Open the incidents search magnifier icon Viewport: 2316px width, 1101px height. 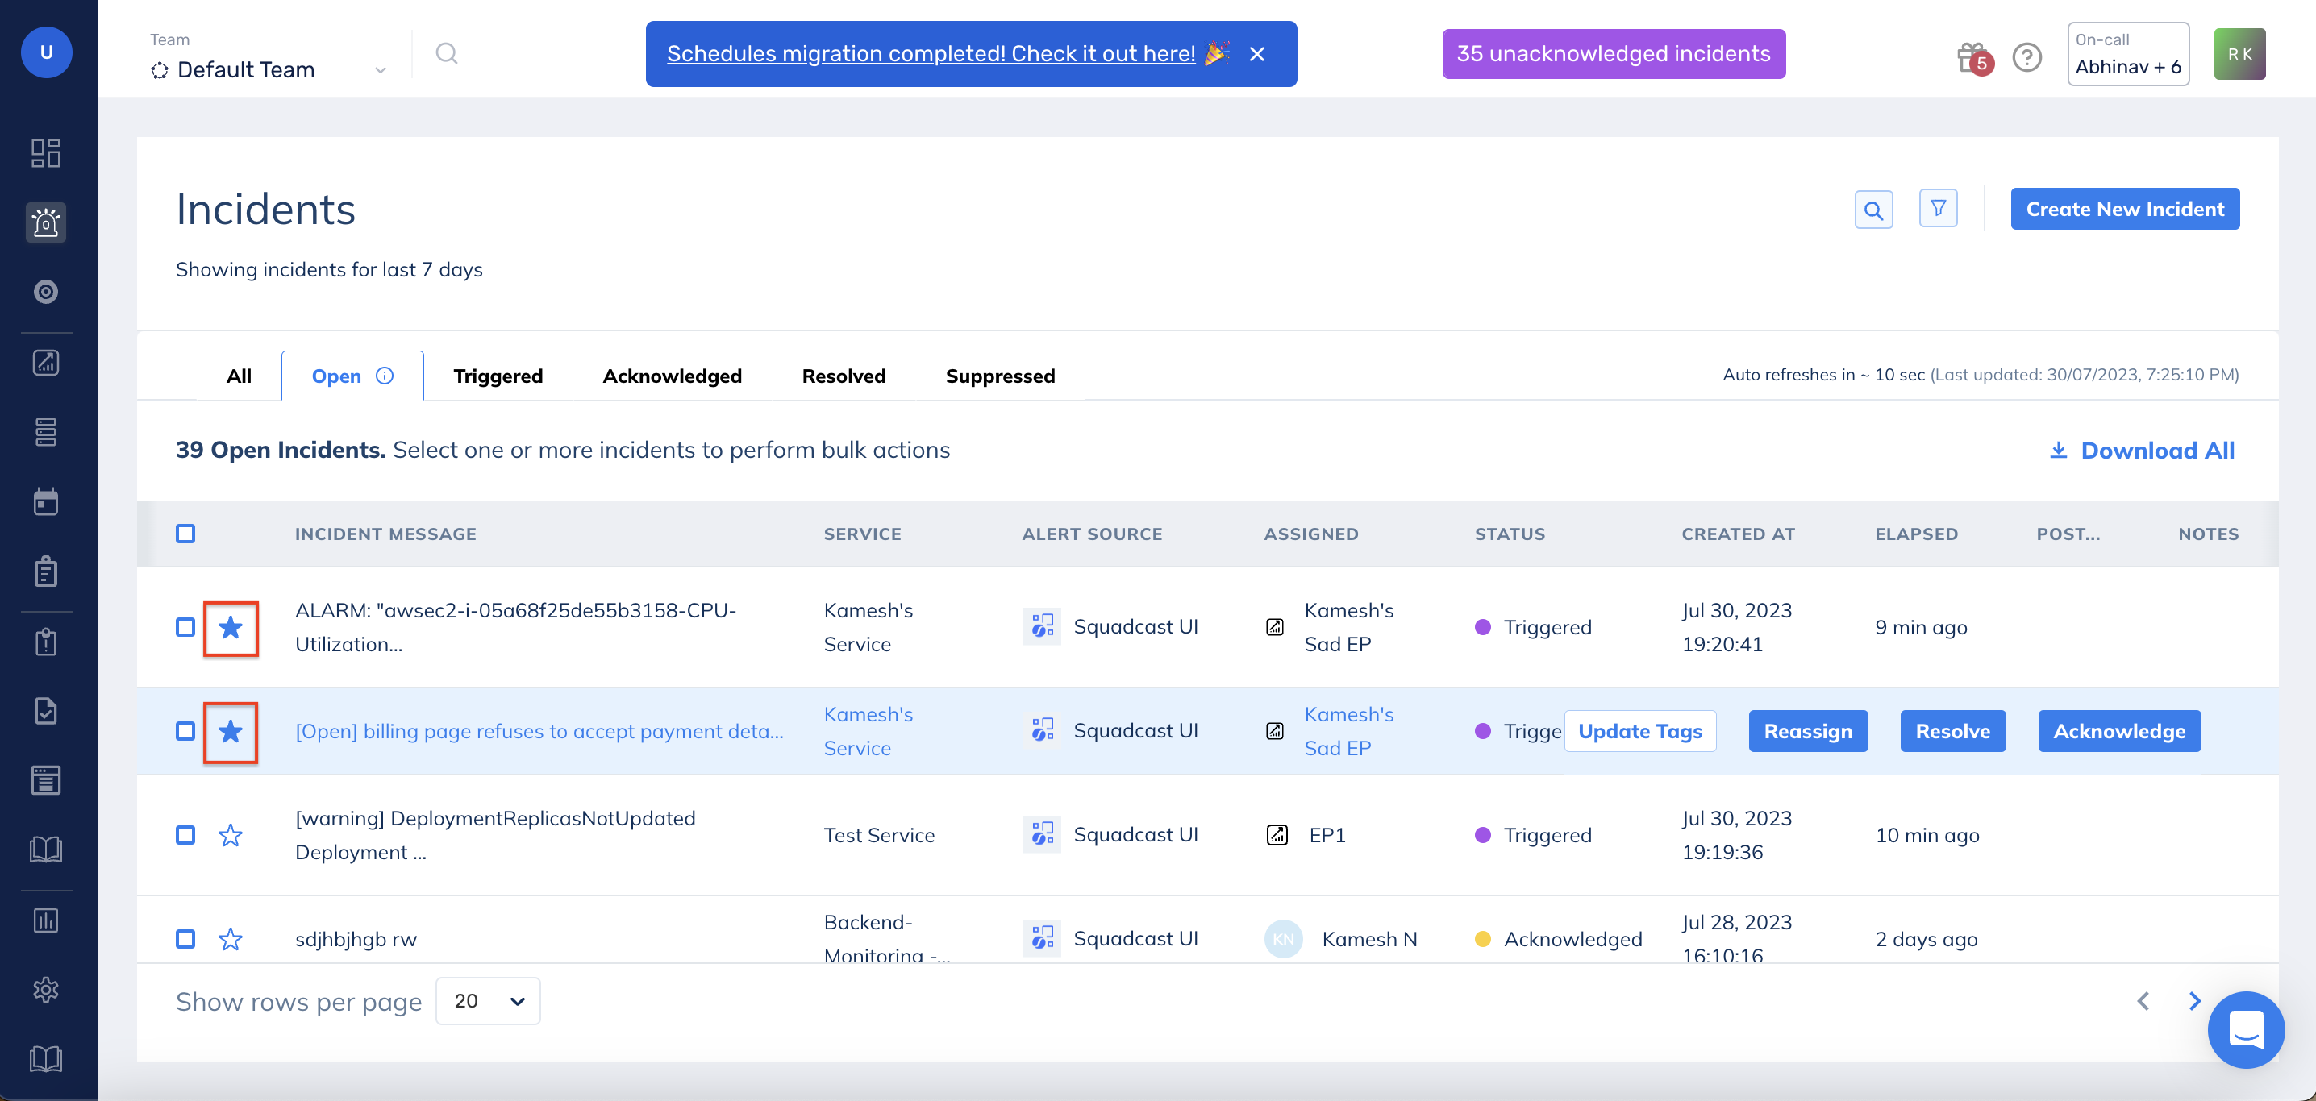pos(1872,210)
